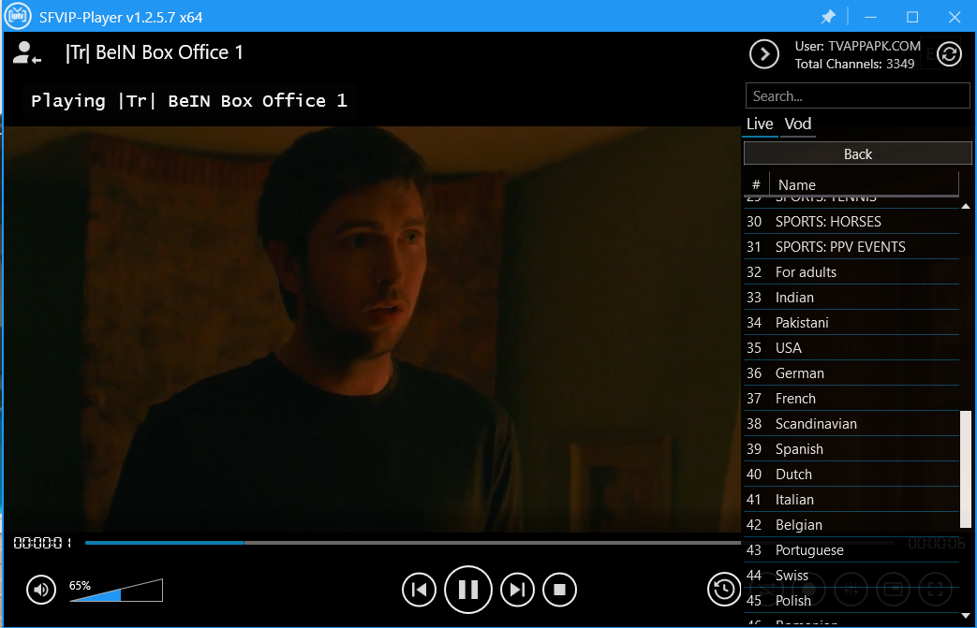The width and height of the screenshot is (977, 628).
Task: Skip to the previous channel
Action: (420, 590)
